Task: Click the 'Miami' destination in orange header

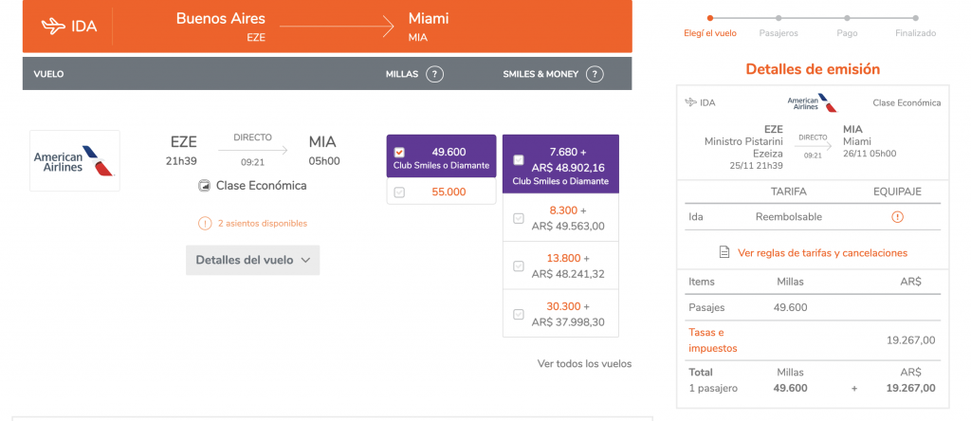Action: pyautogui.click(x=429, y=19)
